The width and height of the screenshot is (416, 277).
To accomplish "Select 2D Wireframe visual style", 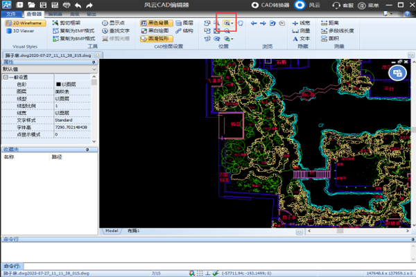I will point(25,23).
